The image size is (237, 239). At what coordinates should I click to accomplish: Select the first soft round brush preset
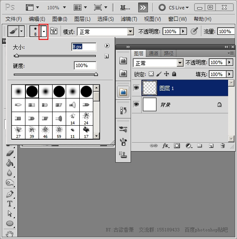click(18, 91)
